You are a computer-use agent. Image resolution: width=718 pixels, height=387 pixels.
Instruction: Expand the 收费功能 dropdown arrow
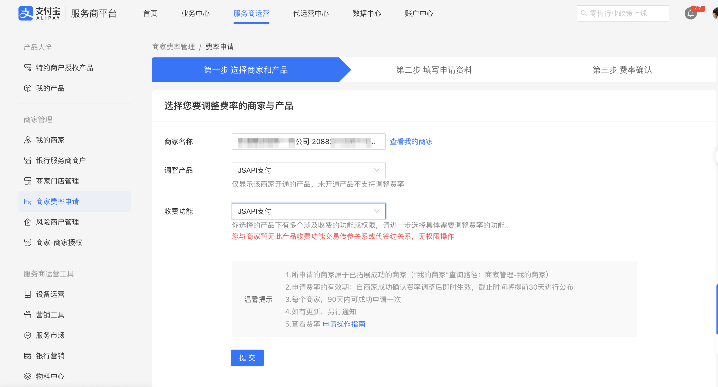[x=376, y=211]
